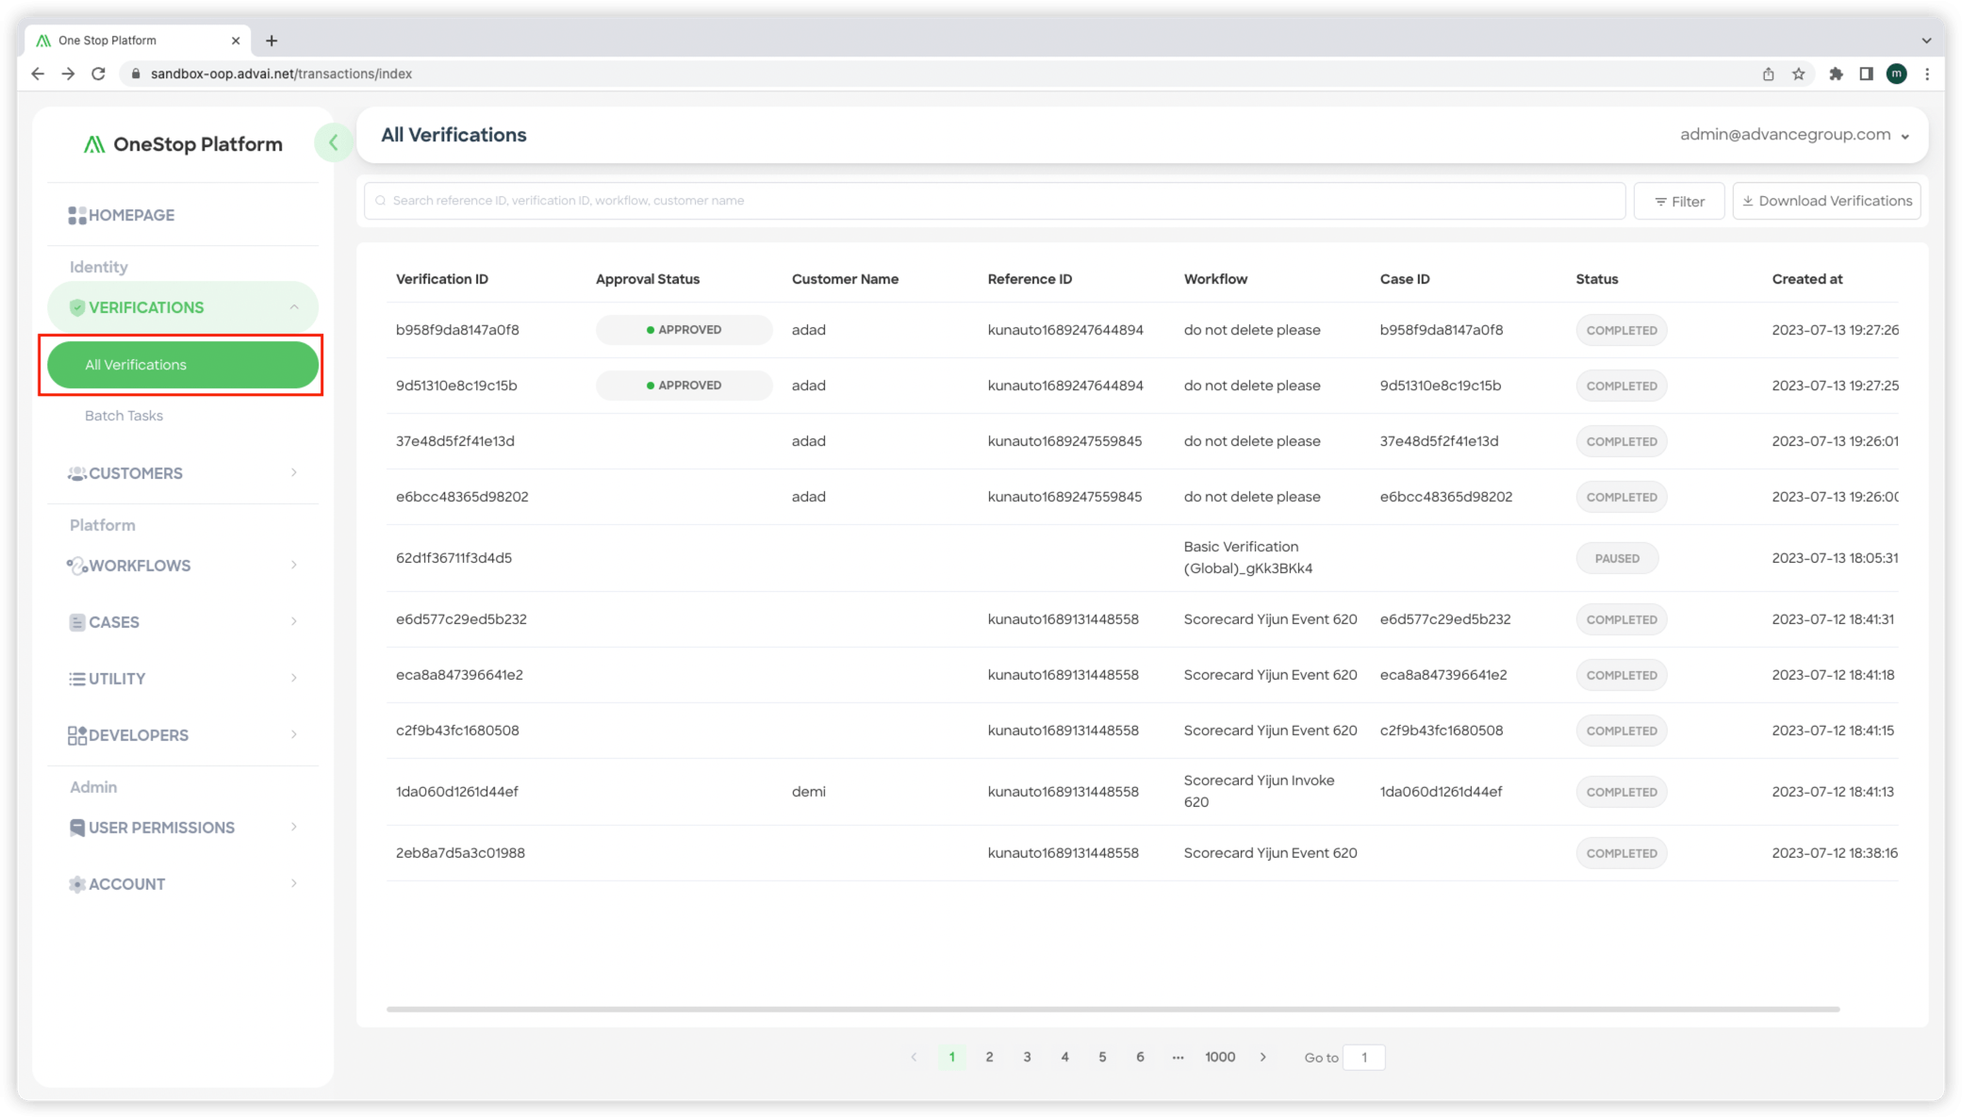
Task: Click the HOMEPAGE grid icon
Action: pyautogui.click(x=76, y=216)
